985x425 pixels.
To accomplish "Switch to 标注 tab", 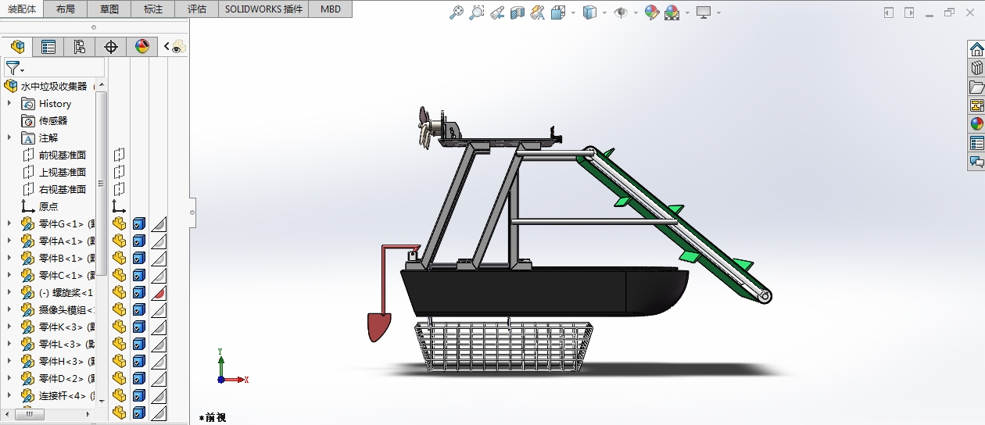I will click(153, 9).
